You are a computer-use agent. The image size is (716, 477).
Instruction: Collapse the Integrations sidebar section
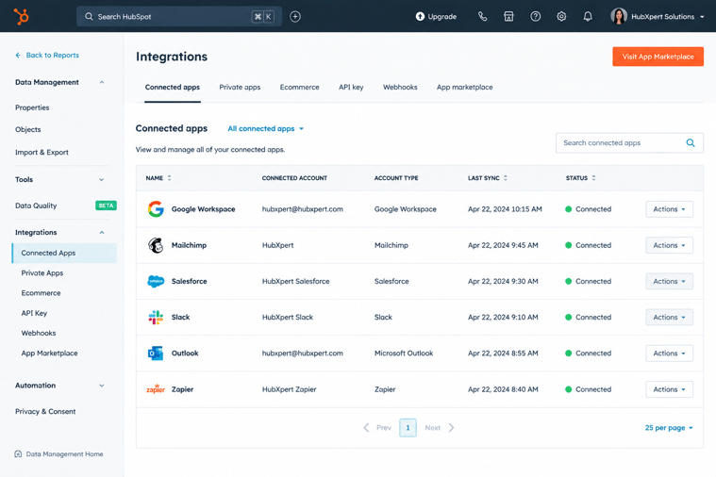click(x=102, y=232)
